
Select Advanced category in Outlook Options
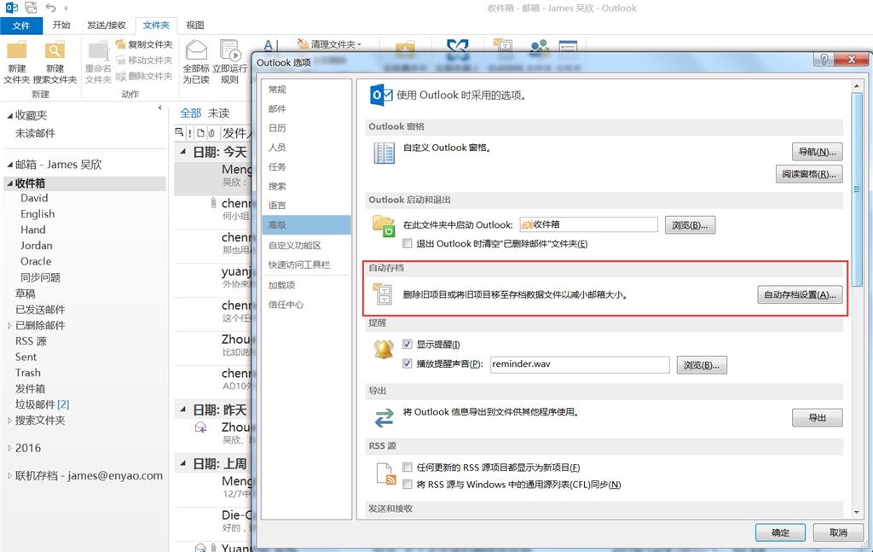(x=306, y=225)
